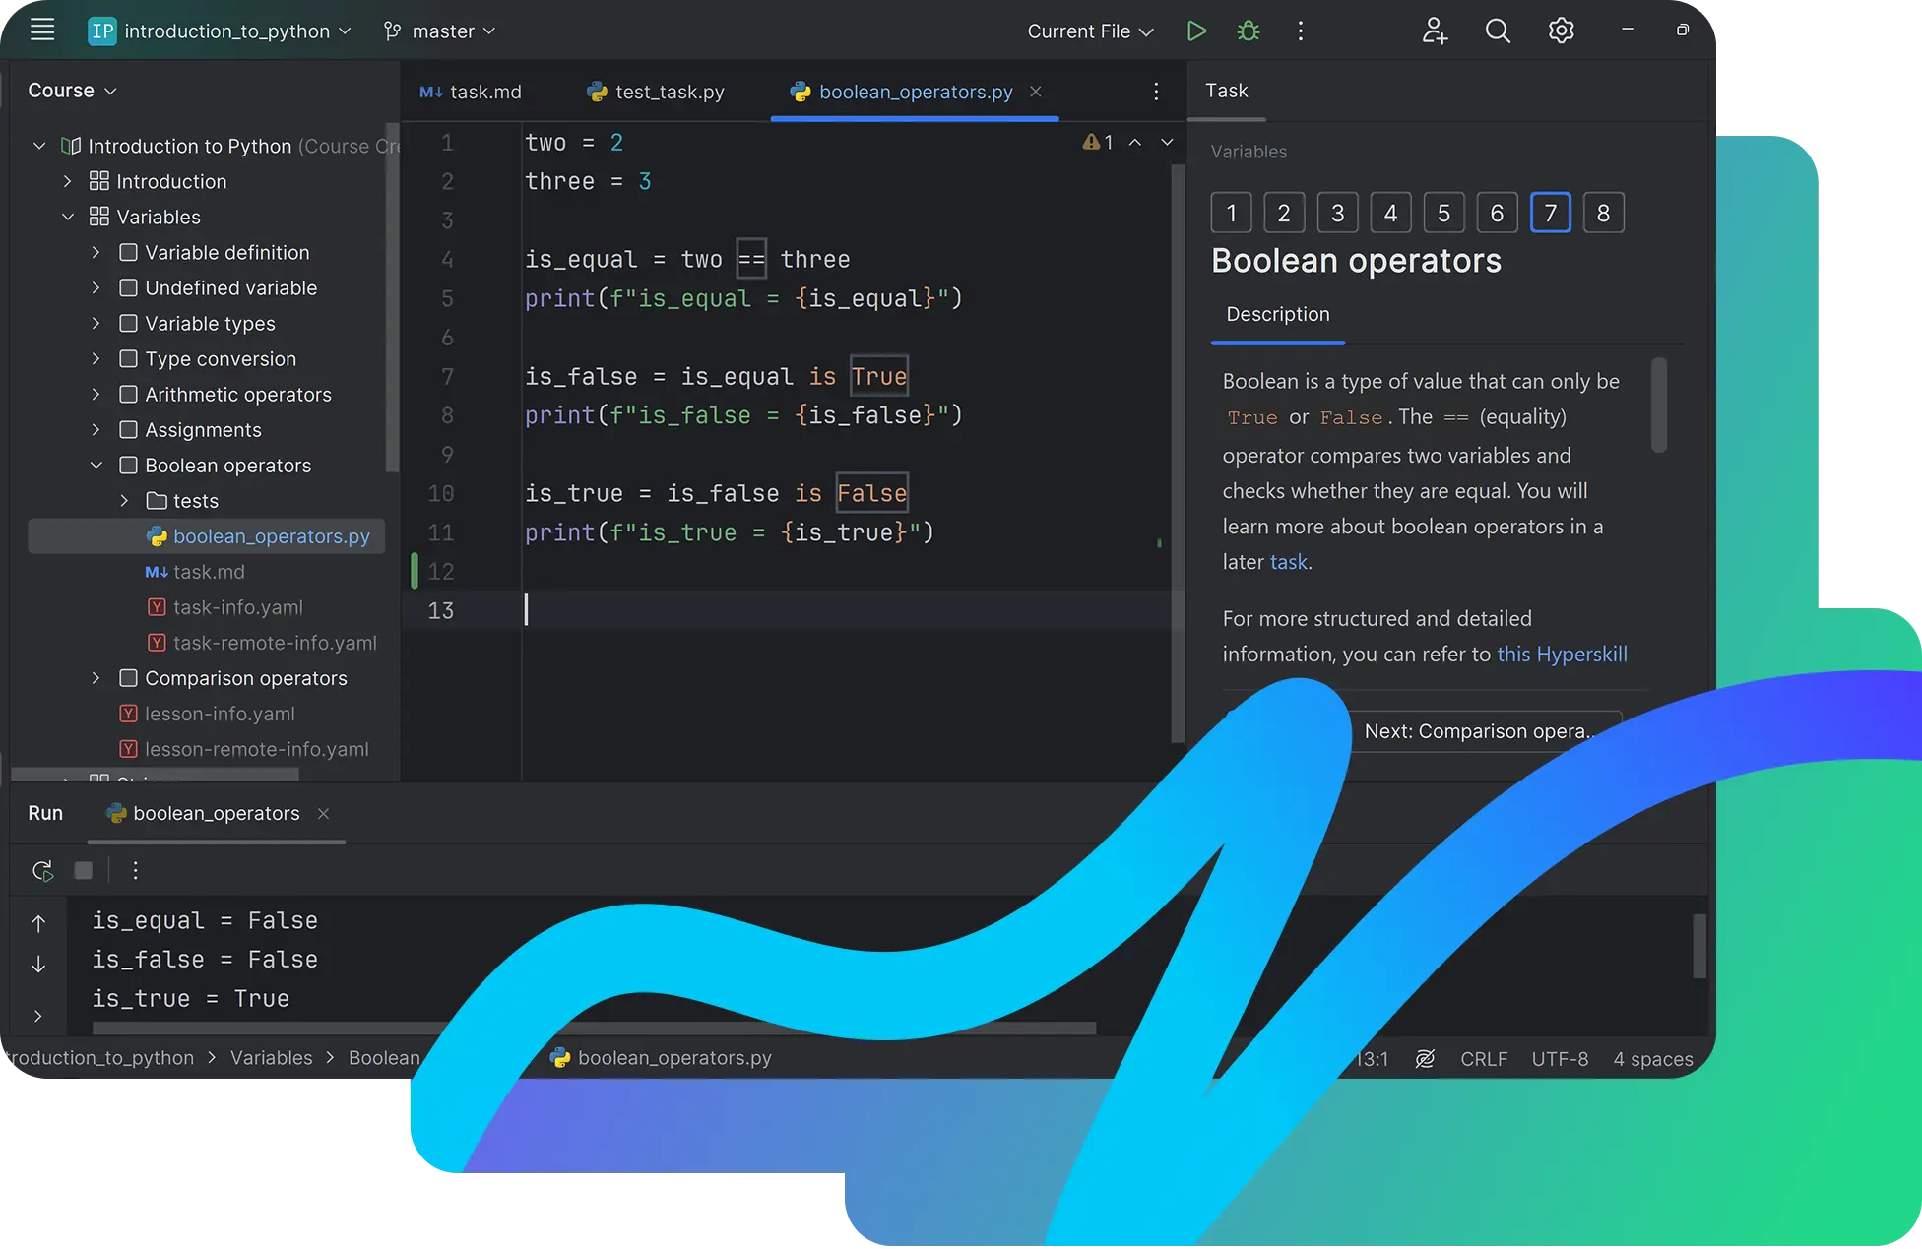Check the Comparison operators checkbox
This screenshot has height=1249, width=1922.
128,678
